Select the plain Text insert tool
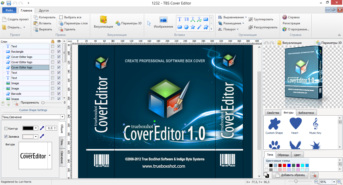 pos(180,19)
